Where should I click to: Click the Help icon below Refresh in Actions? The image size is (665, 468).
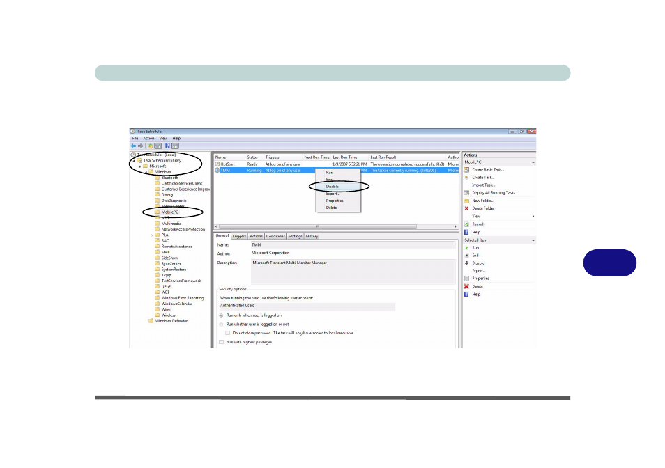pos(466,232)
